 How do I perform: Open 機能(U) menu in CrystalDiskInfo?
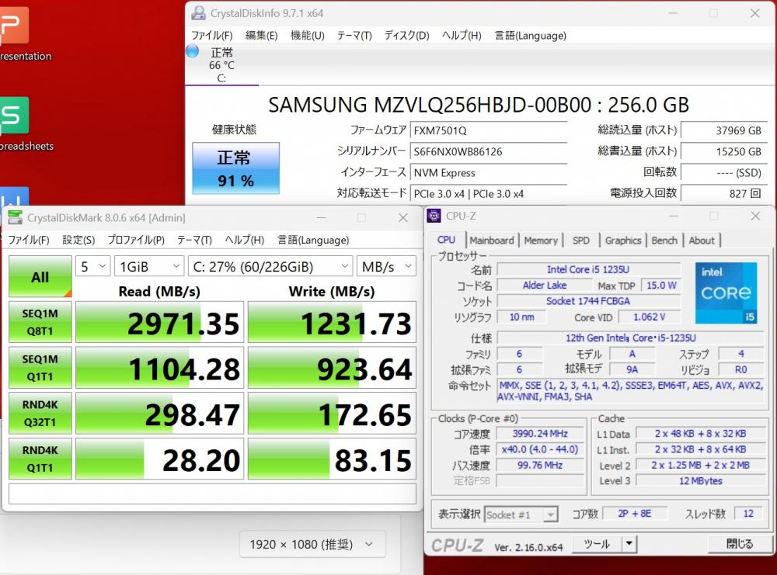point(307,36)
